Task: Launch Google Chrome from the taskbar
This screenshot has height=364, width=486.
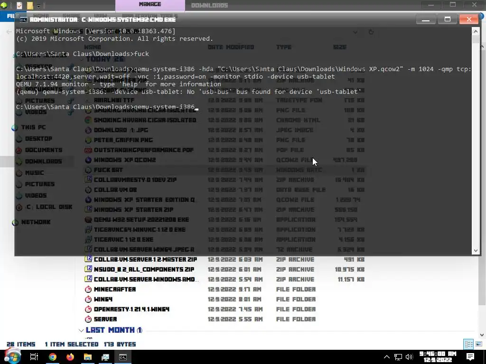Action: pos(53,357)
